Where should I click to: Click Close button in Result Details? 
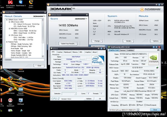(x=39, y=66)
